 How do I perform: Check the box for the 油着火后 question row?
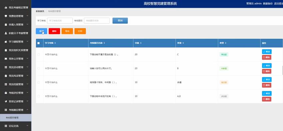coord(38,68)
